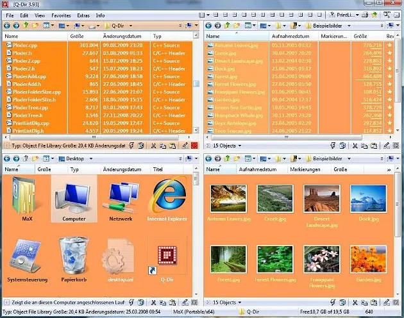Create new folder in thumbnail Beispielbilder pane

[x=237, y=158]
